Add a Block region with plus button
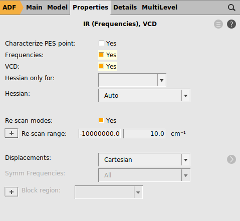The image size is (240, 221). [12, 192]
